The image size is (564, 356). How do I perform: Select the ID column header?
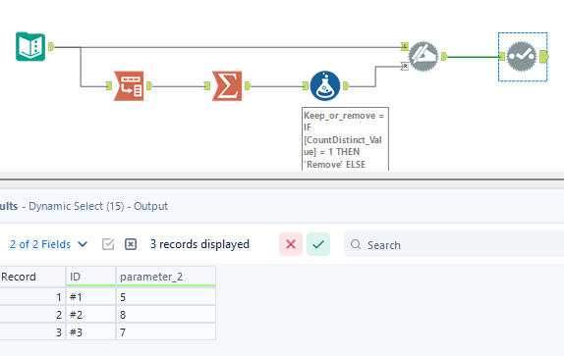tap(90, 277)
